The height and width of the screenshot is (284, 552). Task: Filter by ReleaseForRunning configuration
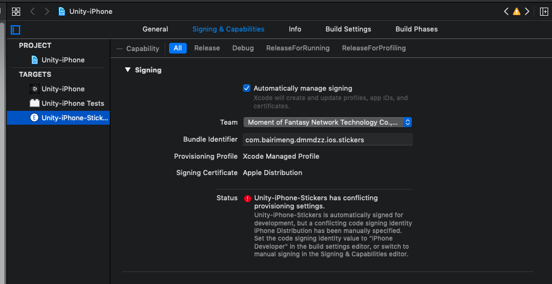(x=298, y=48)
